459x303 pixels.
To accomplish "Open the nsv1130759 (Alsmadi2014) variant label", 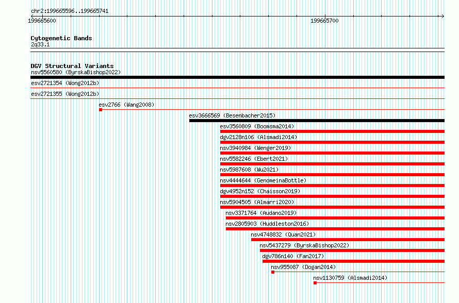I will (x=350, y=278).
